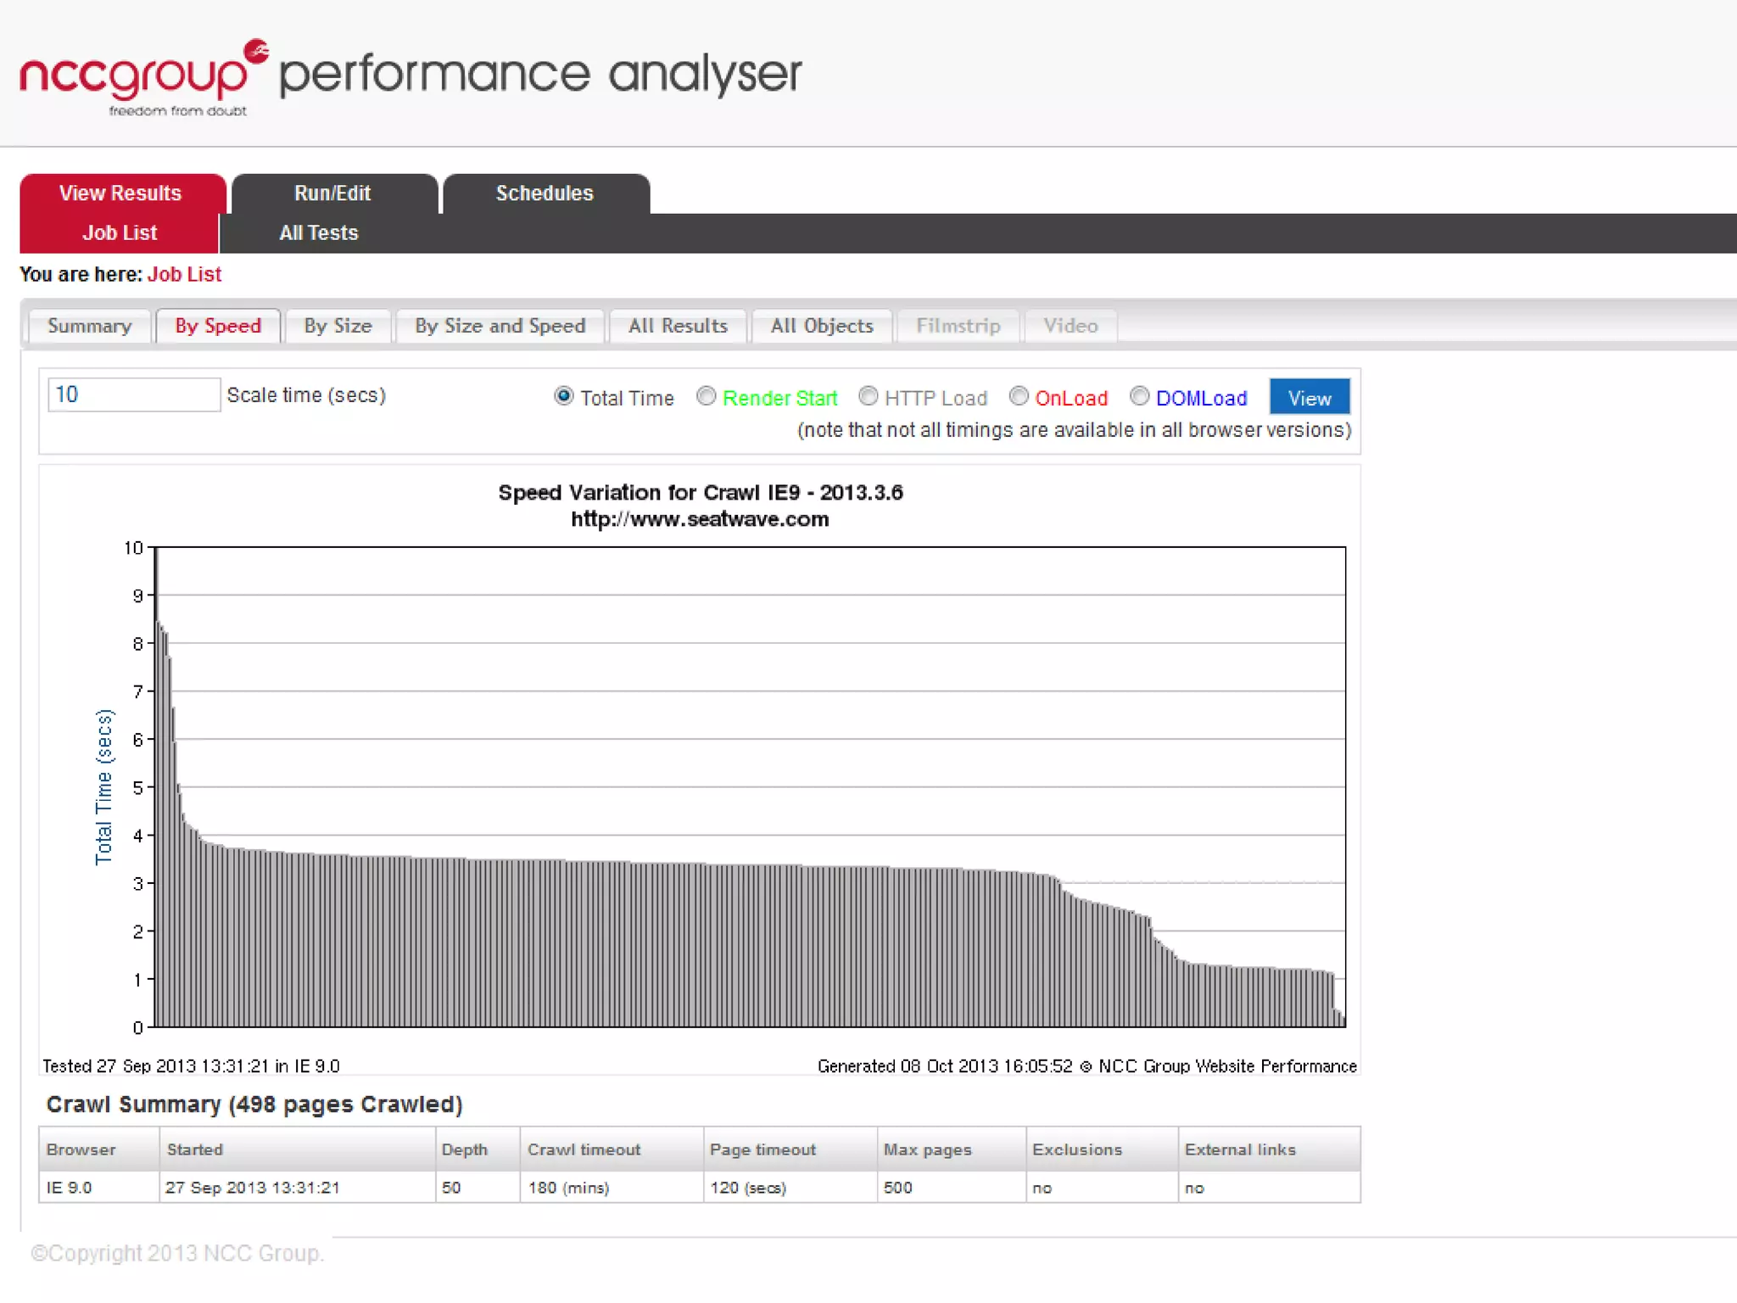Open the View Results tab
This screenshot has width=1737, height=1303.
click(x=120, y=193)
